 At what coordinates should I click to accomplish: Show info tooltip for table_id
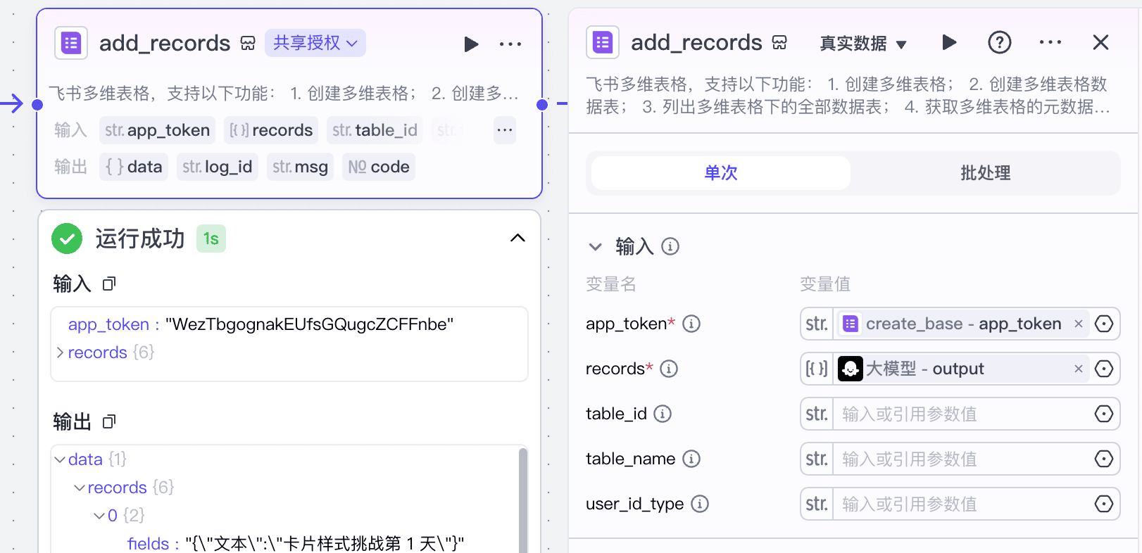[663, 414]
